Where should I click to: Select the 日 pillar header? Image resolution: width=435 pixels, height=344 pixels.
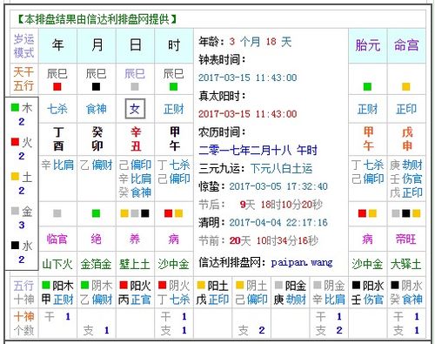click(x=135, y=45)
